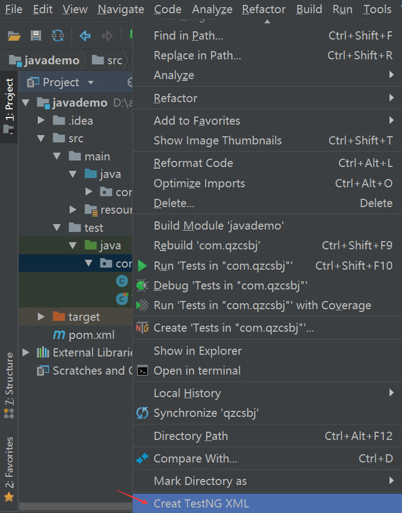
Task: Click the Synchronize toolbar icon
Action: pyautogui.click(x=58, y=36)
